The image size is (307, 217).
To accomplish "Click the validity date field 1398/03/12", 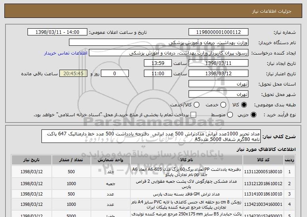I will pos(218,74).
